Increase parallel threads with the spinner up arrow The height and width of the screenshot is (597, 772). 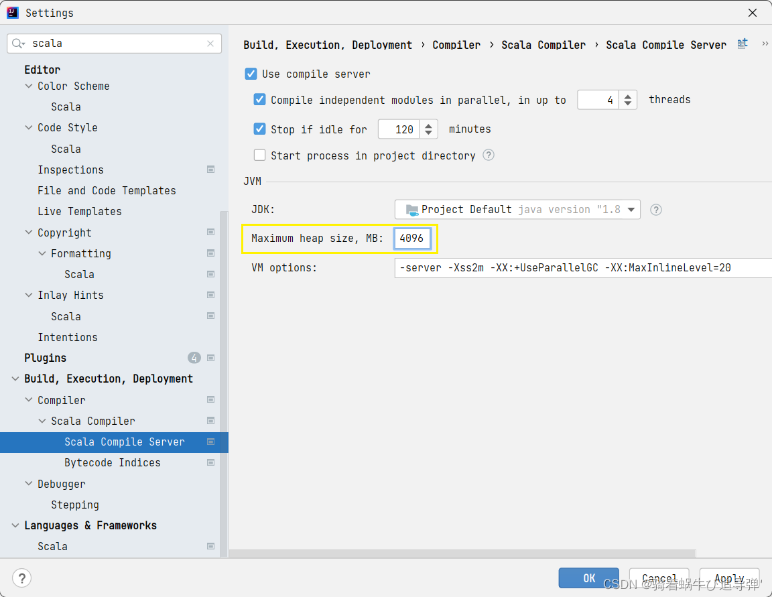pyautogui.click(x=627, y=95)
